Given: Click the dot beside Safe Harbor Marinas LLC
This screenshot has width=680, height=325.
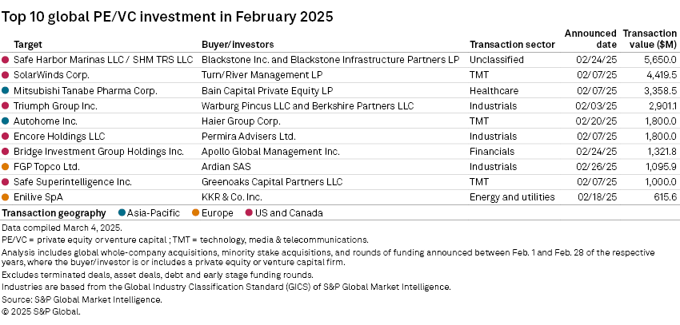Looking at the screenshot, I should 6,60.
